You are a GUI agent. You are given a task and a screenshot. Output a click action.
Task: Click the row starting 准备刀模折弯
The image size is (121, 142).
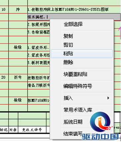pos(39,85)
